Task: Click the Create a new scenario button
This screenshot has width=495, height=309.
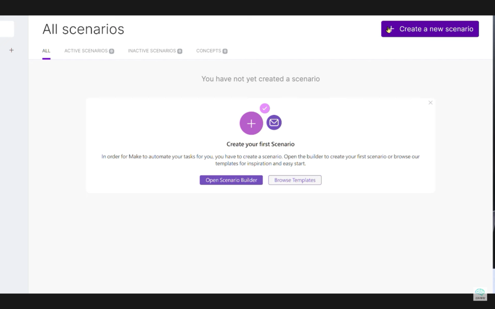Action: [429, 29]
